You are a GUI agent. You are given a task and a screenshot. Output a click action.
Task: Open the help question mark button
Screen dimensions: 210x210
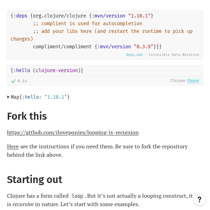(x=199, y=200)
